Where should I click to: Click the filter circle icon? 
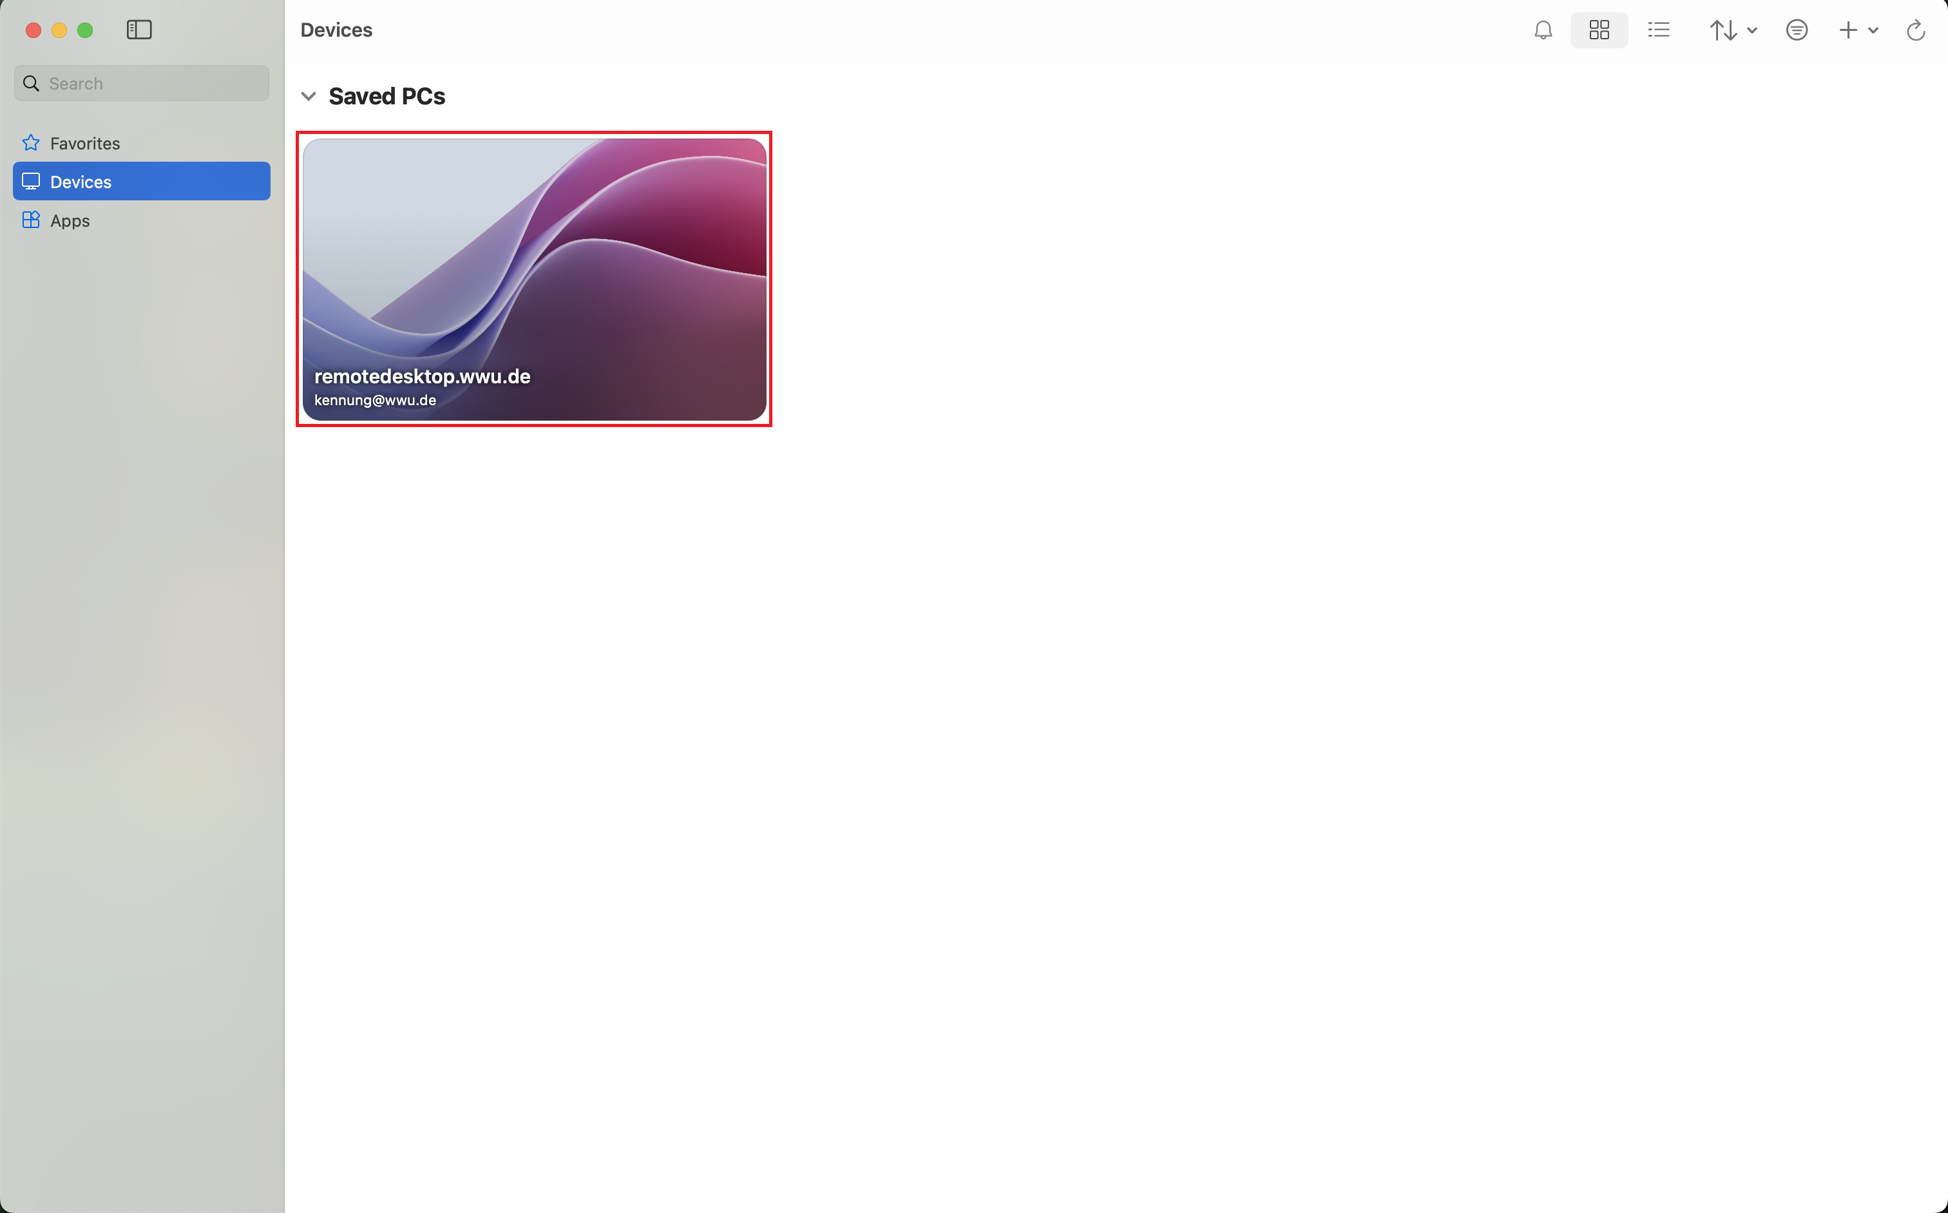(x=1797, y=30)
